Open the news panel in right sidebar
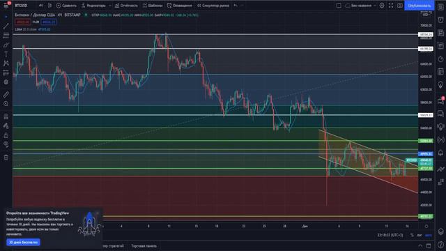This screenshot has width=446, height=251. click(440, 33)
